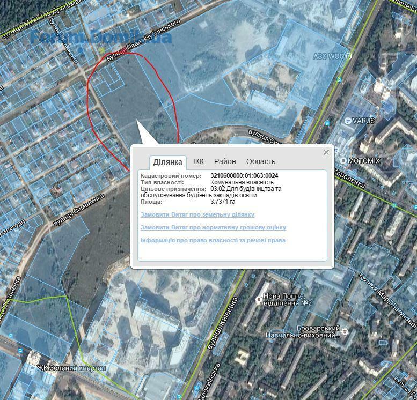Click the parcel area value 3.7371 га
The image size is (417, 400).
223,202
